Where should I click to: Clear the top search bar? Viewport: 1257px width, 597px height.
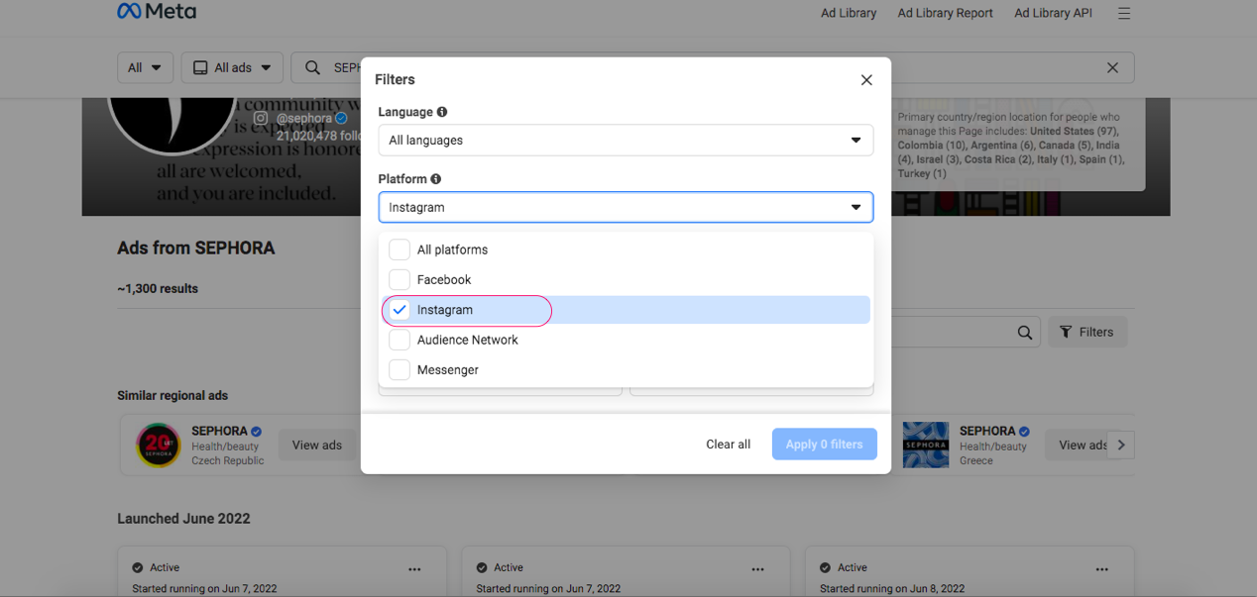1112,68
